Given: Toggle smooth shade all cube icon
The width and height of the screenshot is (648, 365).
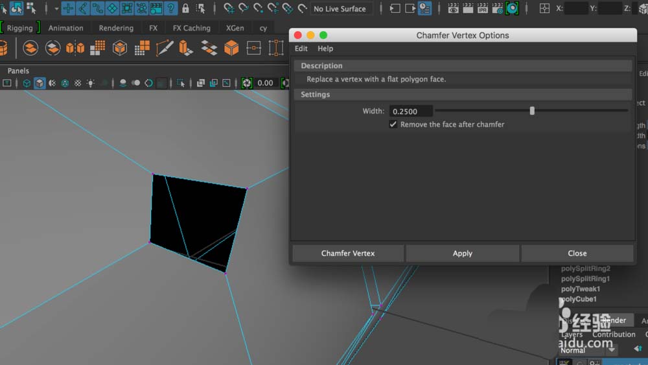Looking at the screenshot, I should [40, 83].
